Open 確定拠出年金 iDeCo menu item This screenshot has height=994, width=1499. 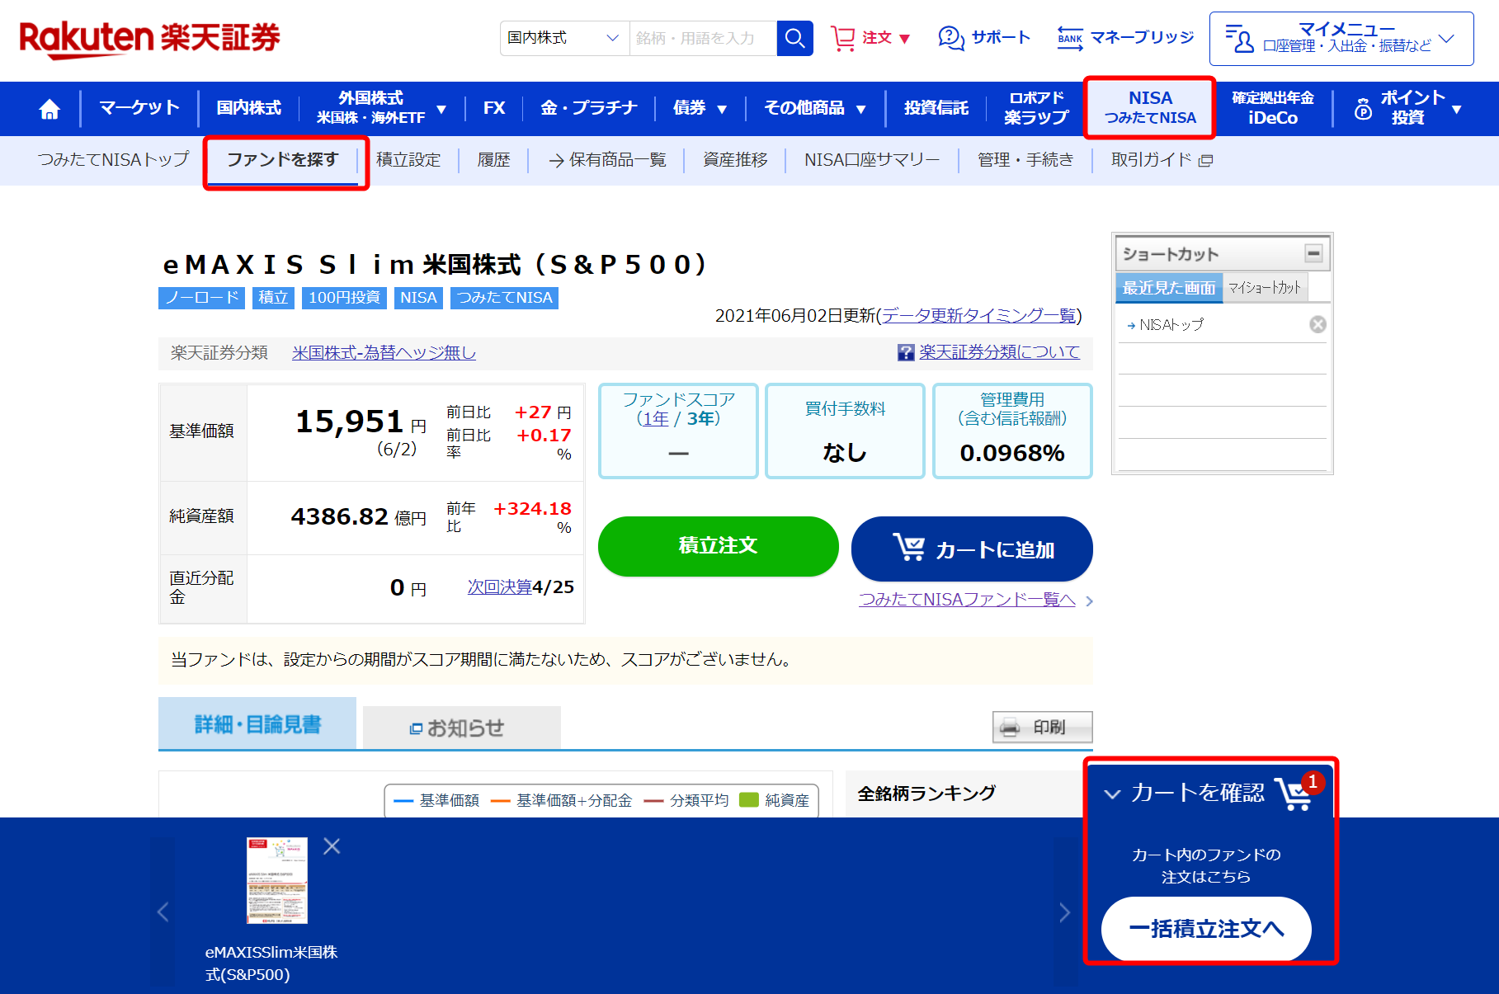(1273, 108)
